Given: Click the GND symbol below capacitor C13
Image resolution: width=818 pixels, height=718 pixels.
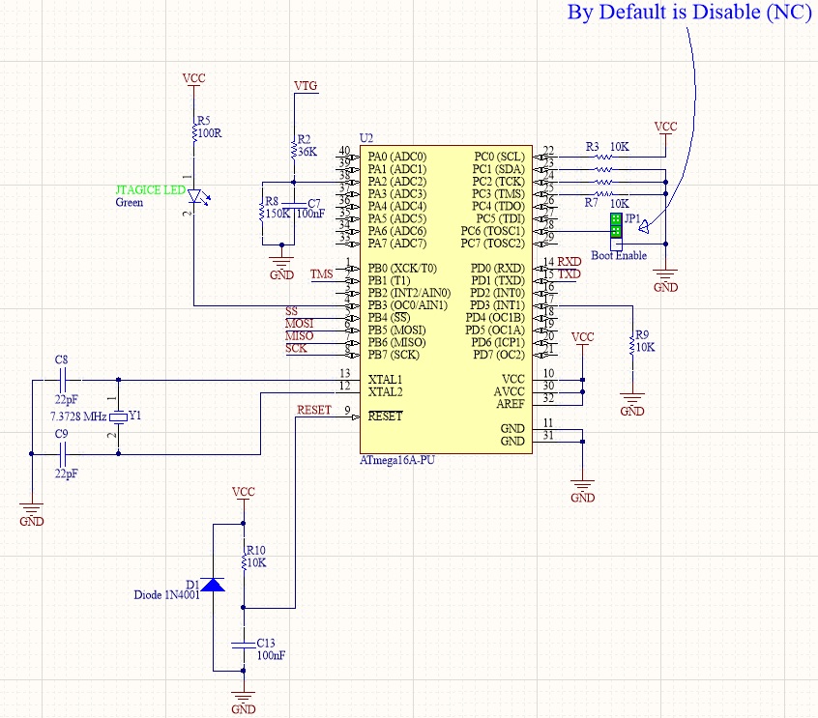Looking at the screenshot, I should [x=243, y=702].
